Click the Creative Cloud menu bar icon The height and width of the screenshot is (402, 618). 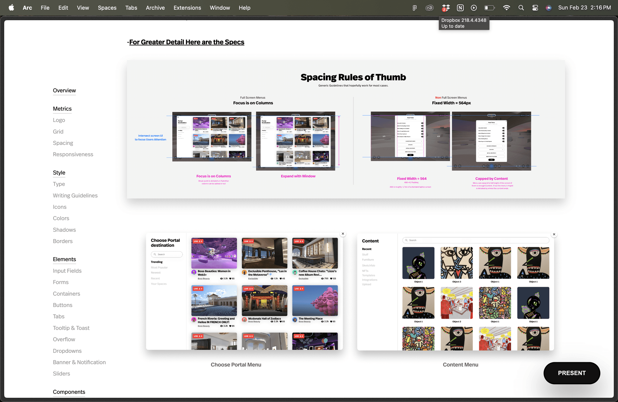[x=429, y=8]
